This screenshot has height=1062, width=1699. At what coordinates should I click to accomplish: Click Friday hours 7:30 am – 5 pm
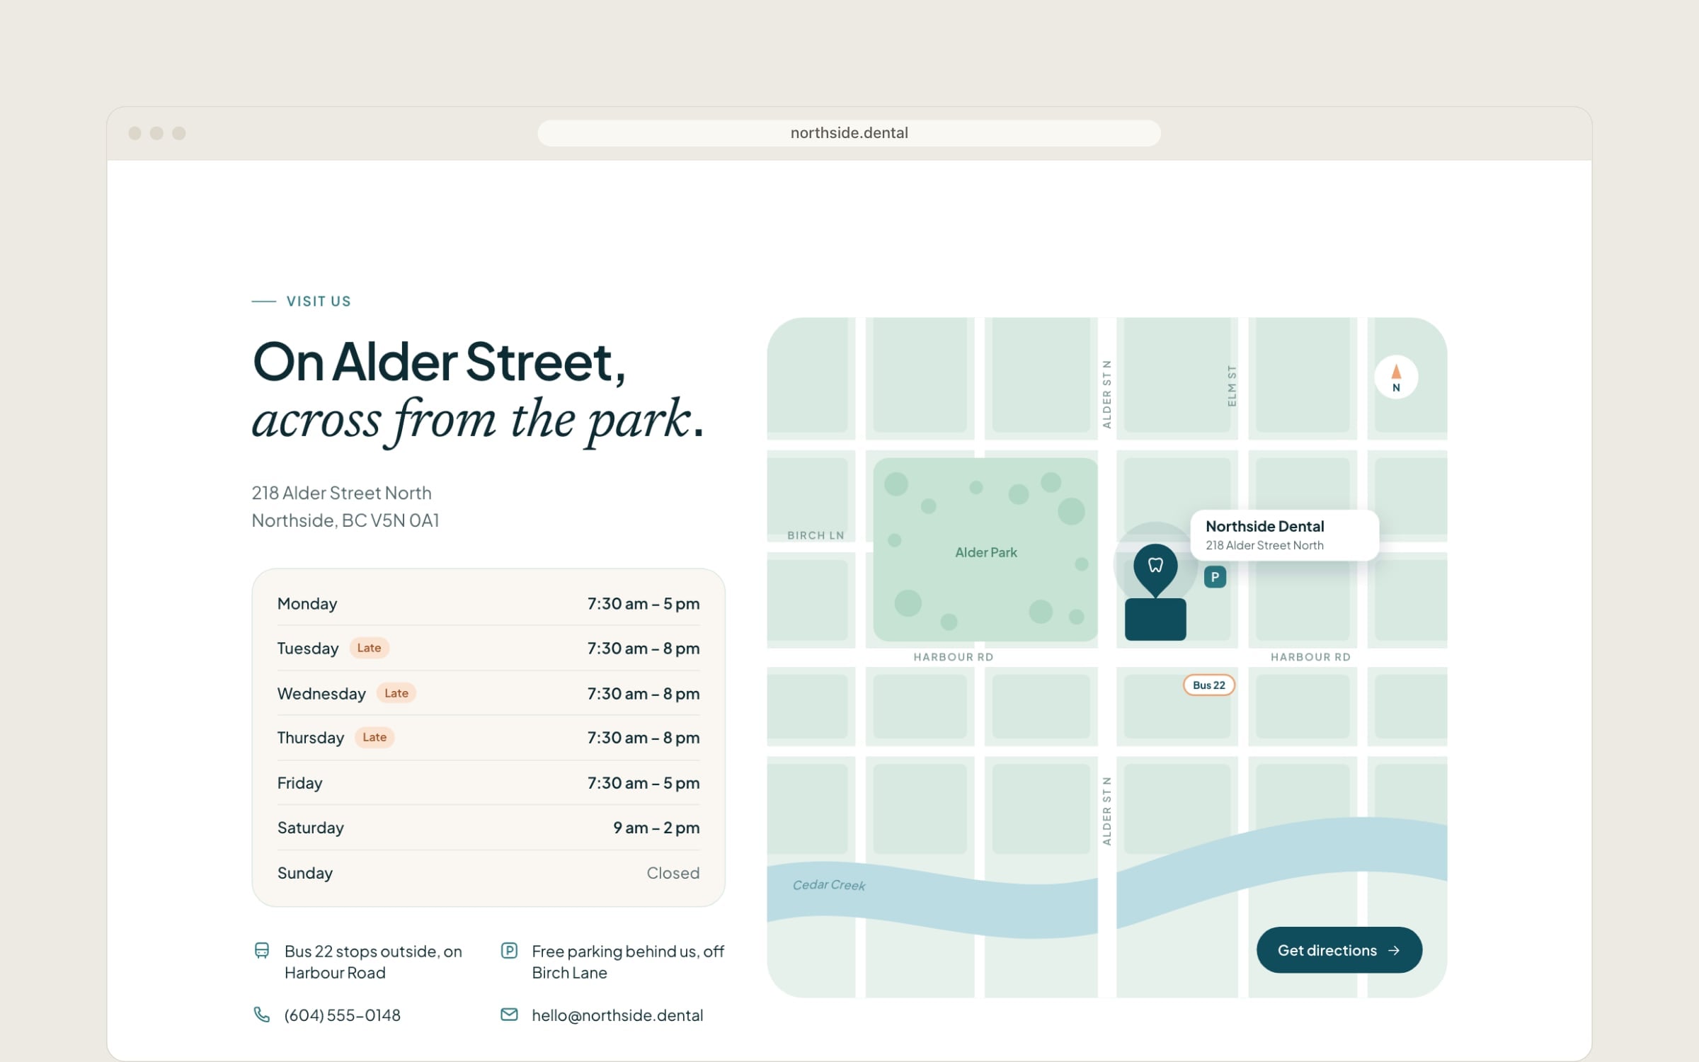pos(643,783)
